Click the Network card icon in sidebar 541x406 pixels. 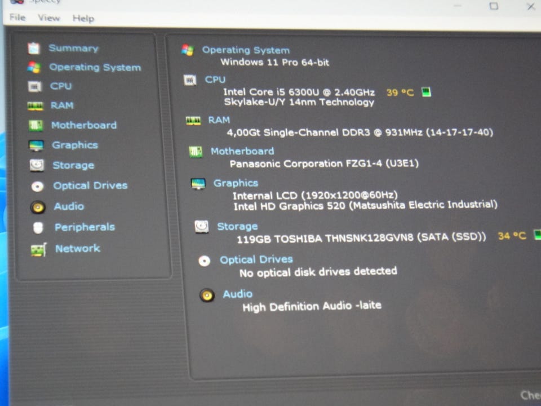[38, 250]
